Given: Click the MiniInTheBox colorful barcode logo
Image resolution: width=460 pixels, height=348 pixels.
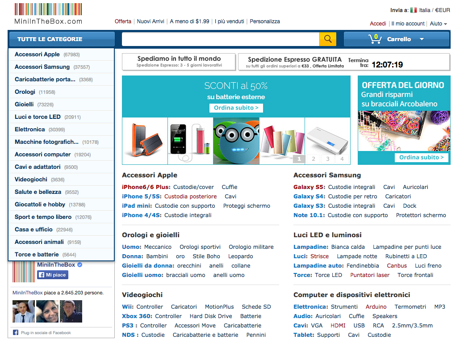Looking at the screenshot, I should pyautogui.click(x=48, y=14).
